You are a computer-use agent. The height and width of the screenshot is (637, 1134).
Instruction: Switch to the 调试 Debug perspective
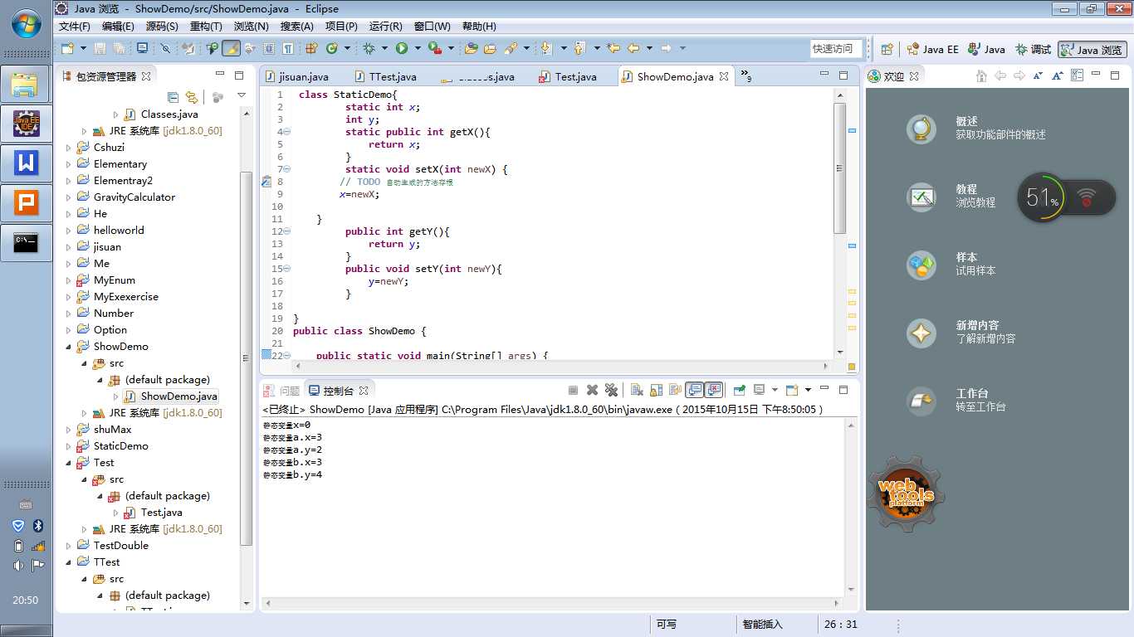(1033, 49)
